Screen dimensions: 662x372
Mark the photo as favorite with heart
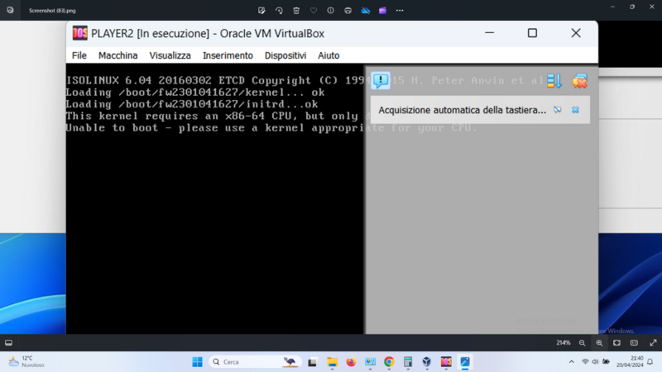click(314, 11)
